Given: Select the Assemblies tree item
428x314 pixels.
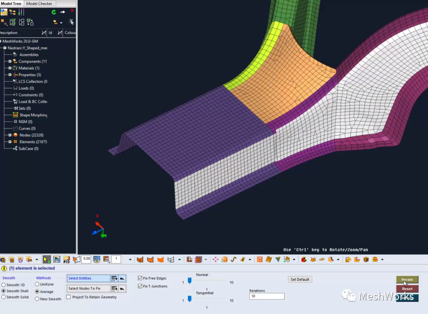Looking at the screenshot, I should pos(29,55).
